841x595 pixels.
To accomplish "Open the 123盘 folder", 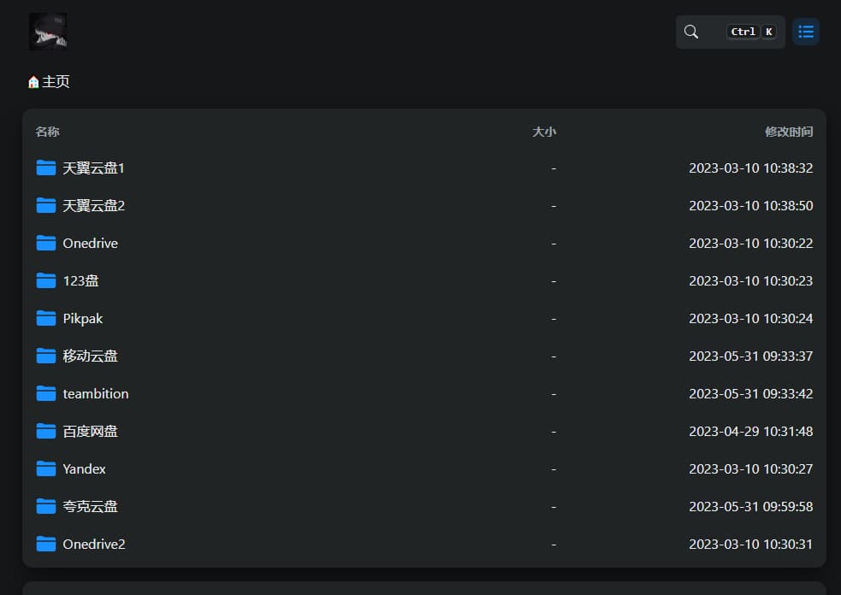I will tap(80, 281).
